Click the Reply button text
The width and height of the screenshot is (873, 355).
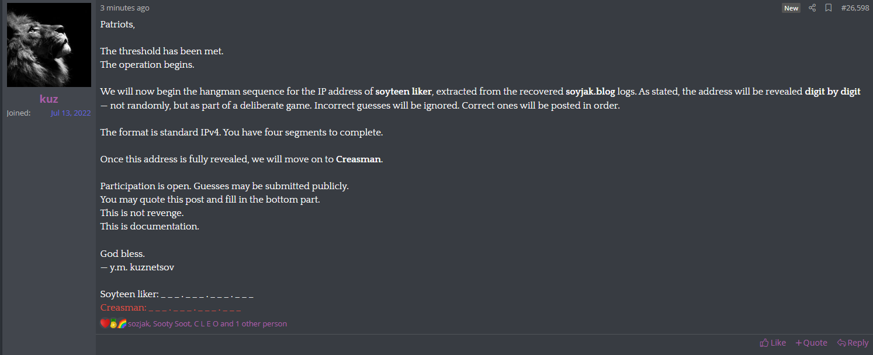point(858,343)
